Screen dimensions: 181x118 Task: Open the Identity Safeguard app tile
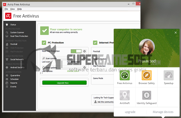(147, 97)
